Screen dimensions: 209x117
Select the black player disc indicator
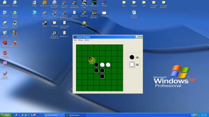tap(132, 57)
